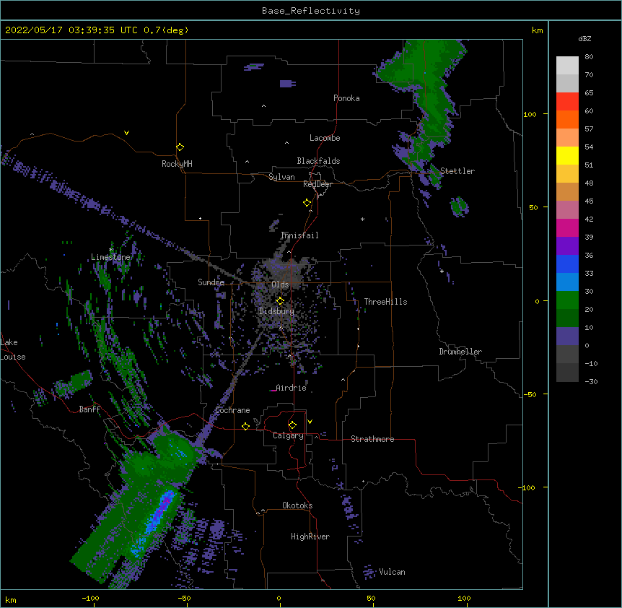
Task: Click the Banff town label
Action: 89,409
